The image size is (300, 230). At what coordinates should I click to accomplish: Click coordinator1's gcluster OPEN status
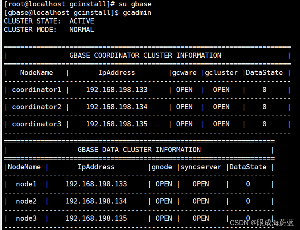[x=221, y=90]
